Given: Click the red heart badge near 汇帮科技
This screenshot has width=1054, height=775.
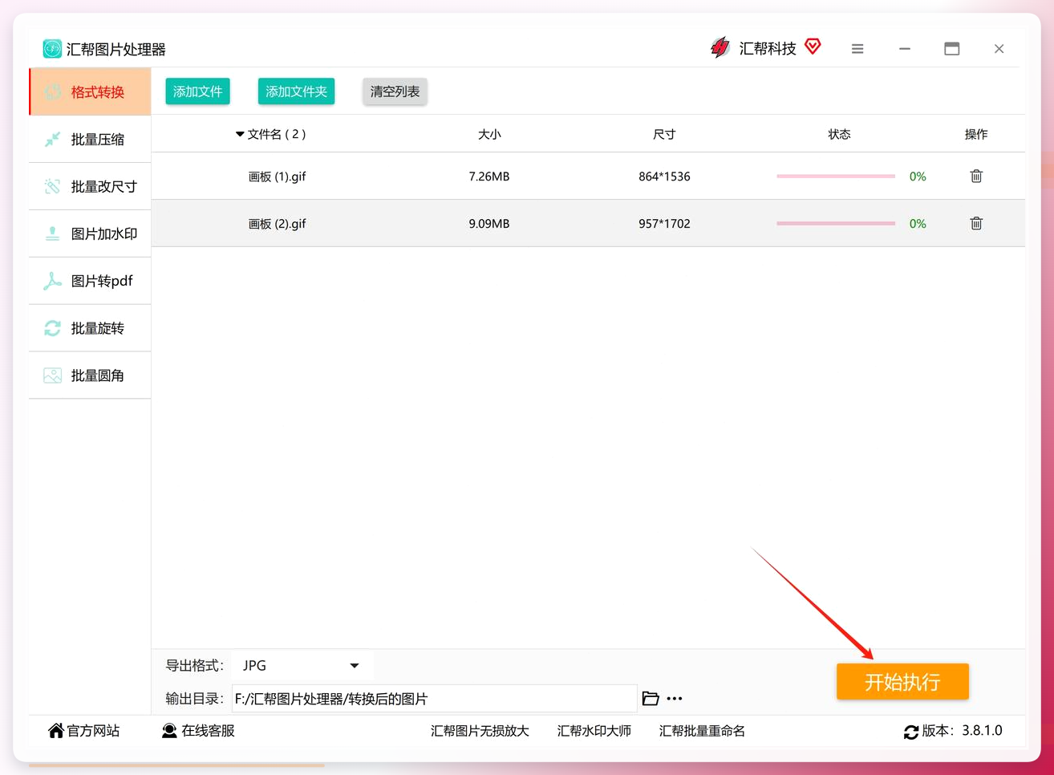Looking at the screenshot, I should pyautogui.click(x=813, y=47).
